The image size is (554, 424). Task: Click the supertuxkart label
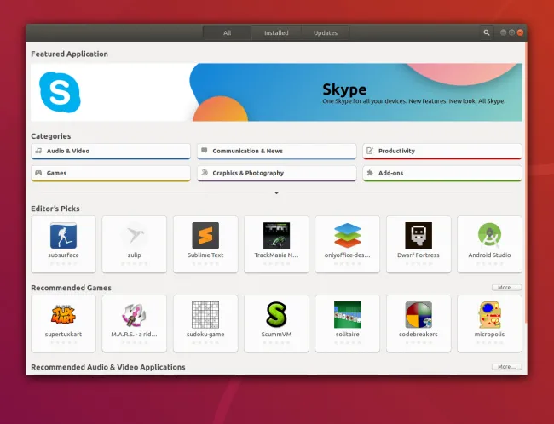pyautogui.click(x=63, y=335)
